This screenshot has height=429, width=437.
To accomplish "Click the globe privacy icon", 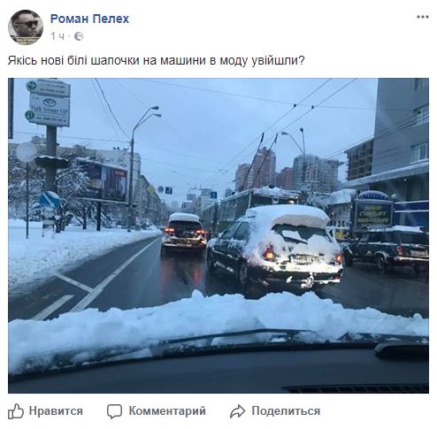I will pos(79,36).
